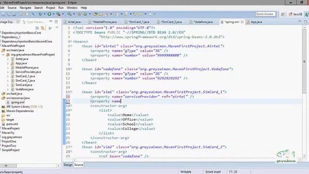Click the Maven Dependencies library icon
The height and width of the screenshot is (174, 309).
point(3,111)
